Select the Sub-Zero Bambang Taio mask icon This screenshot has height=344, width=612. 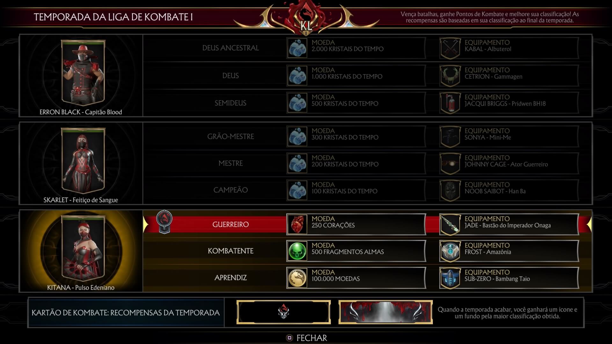point(450,278)
